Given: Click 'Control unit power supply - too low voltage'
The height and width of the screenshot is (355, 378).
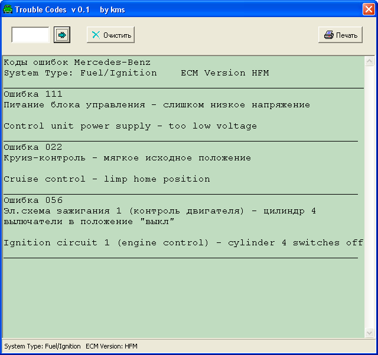Looking at the screenshot, I should [130, 126].
